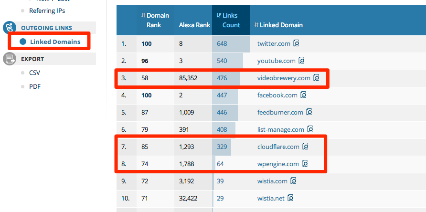Screen dimensions: 426x212
Task: Open the magnifier icon beside youtube.com
Action: [301, 61]
